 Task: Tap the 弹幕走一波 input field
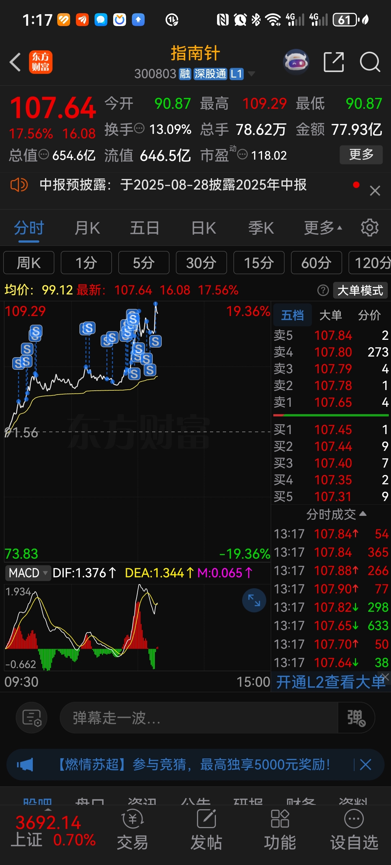pyautogui.click(x=199, y=718)
